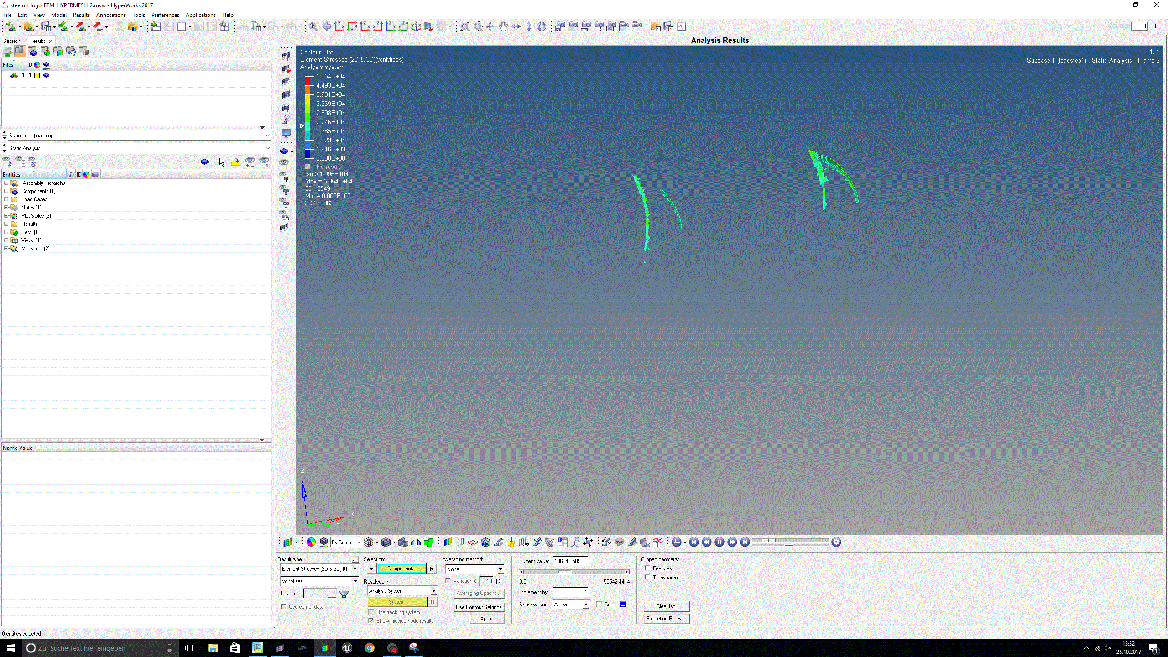Click the Current value slider track
The width and height of the screenshot is (1168, 657).
tap(593, 572)
